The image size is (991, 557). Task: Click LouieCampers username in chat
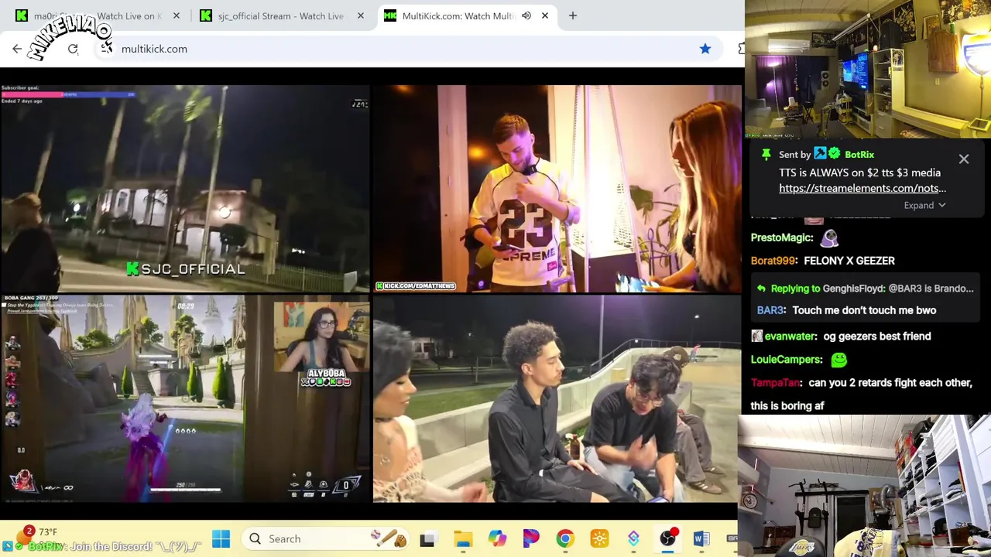click(x=787, y=359)
